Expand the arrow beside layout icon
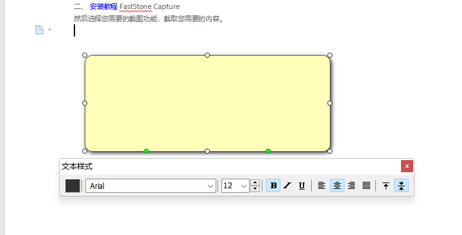Image resolution: width=462 pixels, height=235 pixels. coord(49,29)
